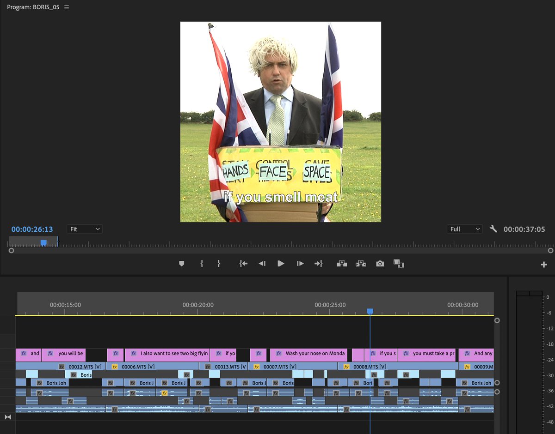Click the Extract icon

pyautogui.click(x=361, y=263)
